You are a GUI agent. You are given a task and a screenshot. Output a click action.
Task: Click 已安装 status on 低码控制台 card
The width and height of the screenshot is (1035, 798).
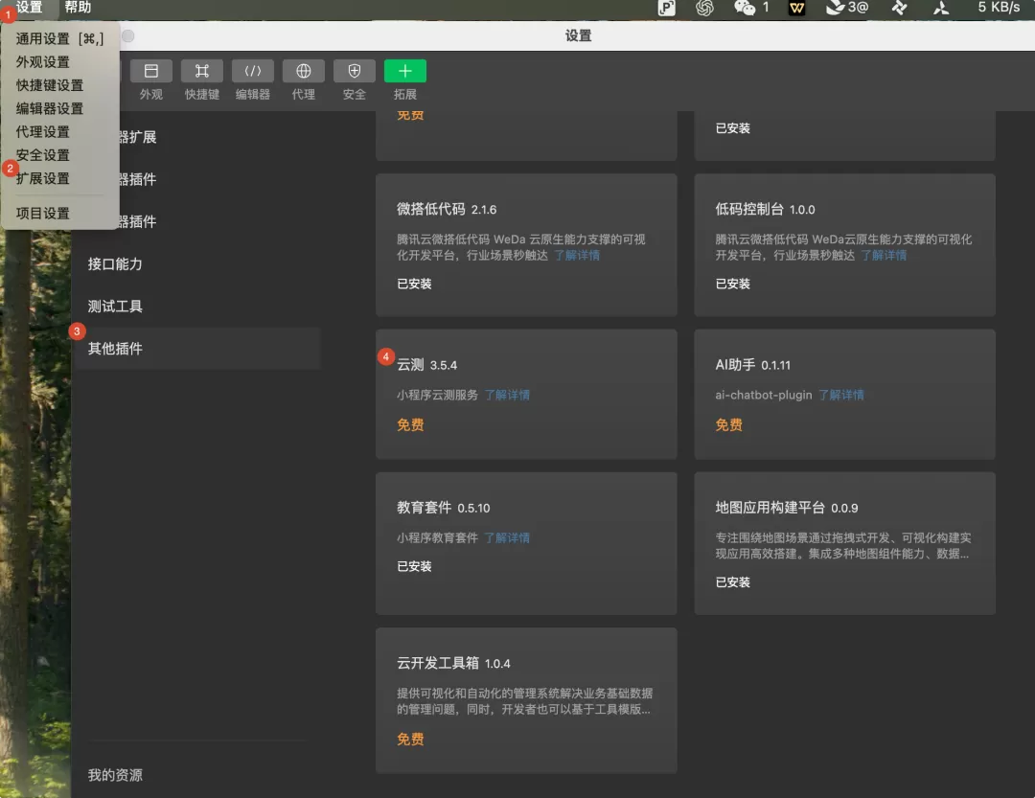coord(733,284)
